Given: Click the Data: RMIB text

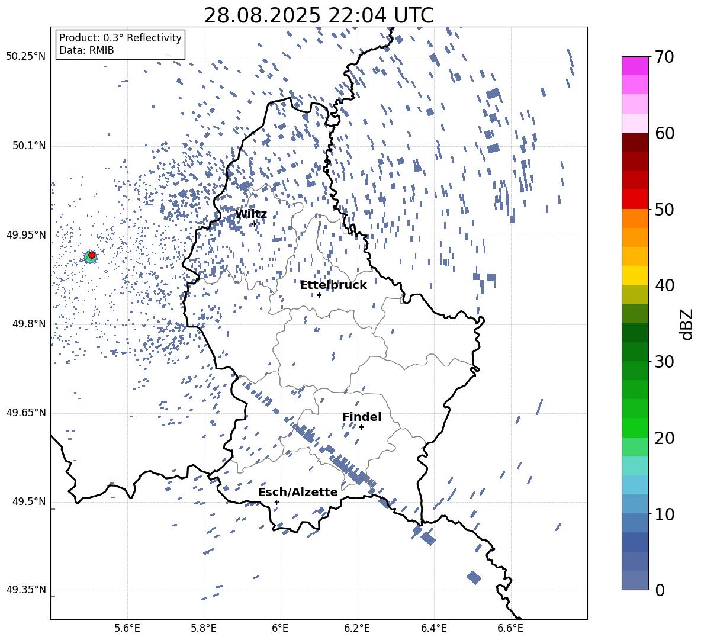Looking at the screenshot, I should click(x=86, y=50).
